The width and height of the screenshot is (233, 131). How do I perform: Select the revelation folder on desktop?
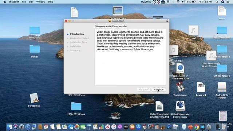tap(35, 31)
